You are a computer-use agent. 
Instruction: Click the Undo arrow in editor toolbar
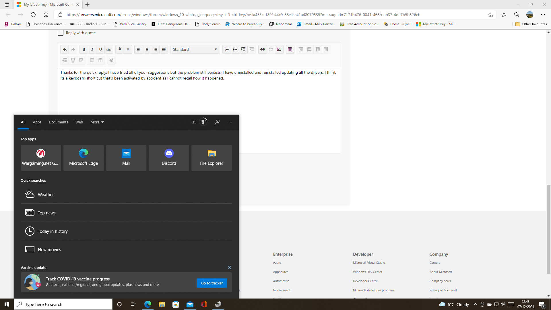pyautogui.click(x=65, y=49)
